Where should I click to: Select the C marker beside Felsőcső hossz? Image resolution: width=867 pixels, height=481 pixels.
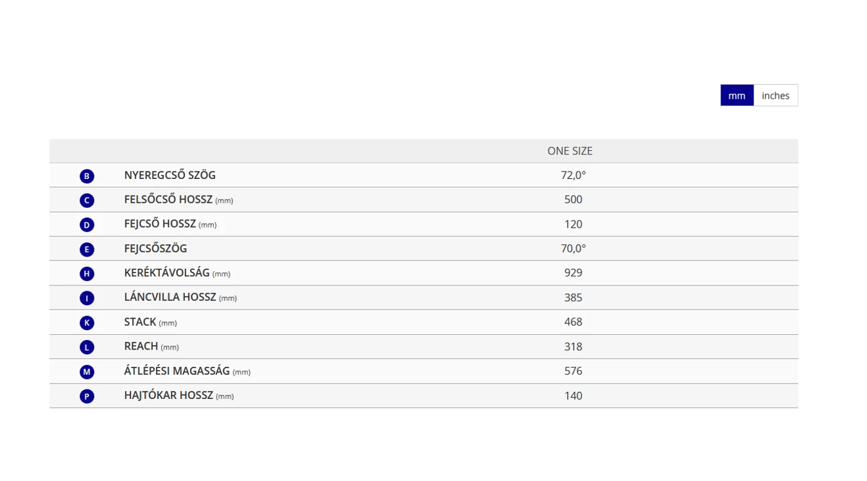(x=87, y=201)
